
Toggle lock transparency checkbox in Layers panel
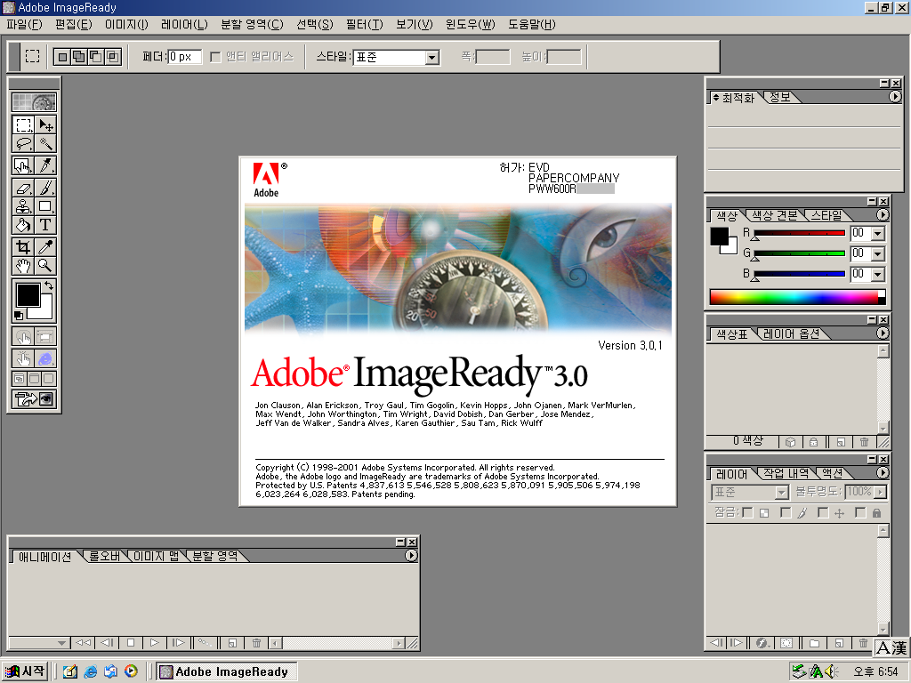point(747,513)
